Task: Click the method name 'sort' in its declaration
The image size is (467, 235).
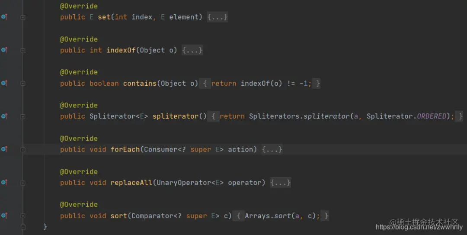Action: click(x=119, y=216)
